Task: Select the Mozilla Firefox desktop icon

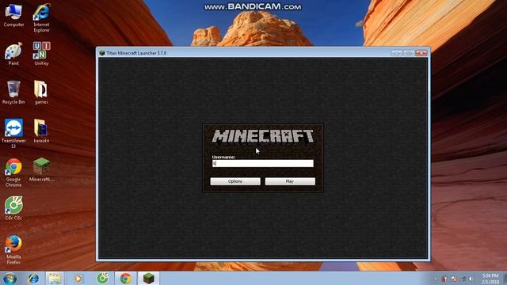Action: [x=13, y=250]
